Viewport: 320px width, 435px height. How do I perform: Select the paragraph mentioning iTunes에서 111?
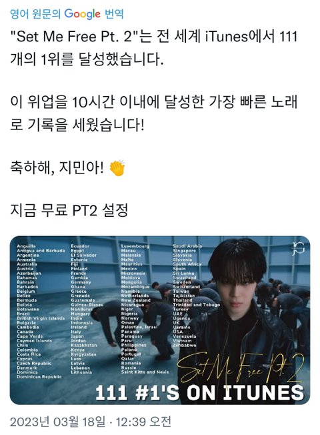click(x=154, y=48)
